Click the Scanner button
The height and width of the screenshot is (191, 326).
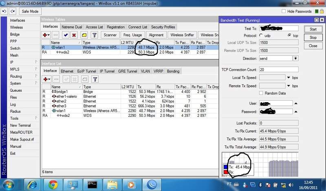coord(110,35)
